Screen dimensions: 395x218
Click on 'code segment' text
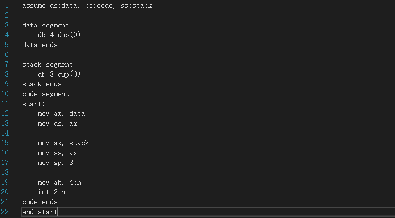coord(45,94)
